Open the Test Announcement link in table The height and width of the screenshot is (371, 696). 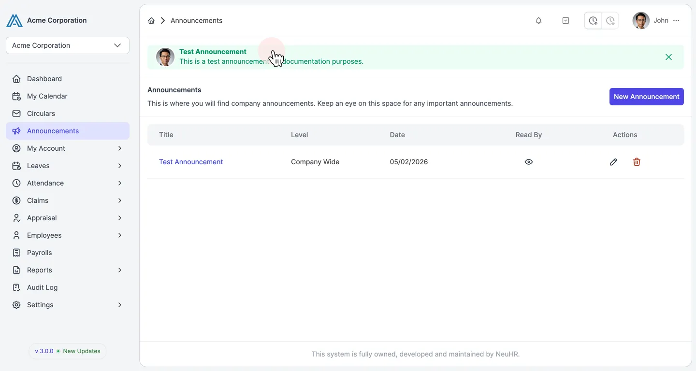191,162
